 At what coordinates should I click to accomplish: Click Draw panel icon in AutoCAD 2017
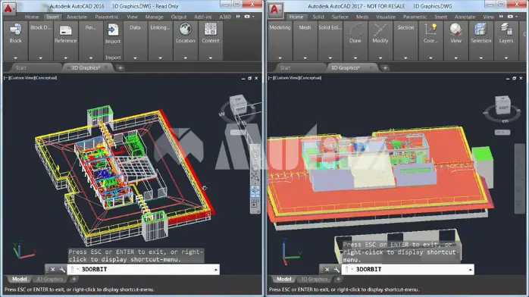(355, 30)
